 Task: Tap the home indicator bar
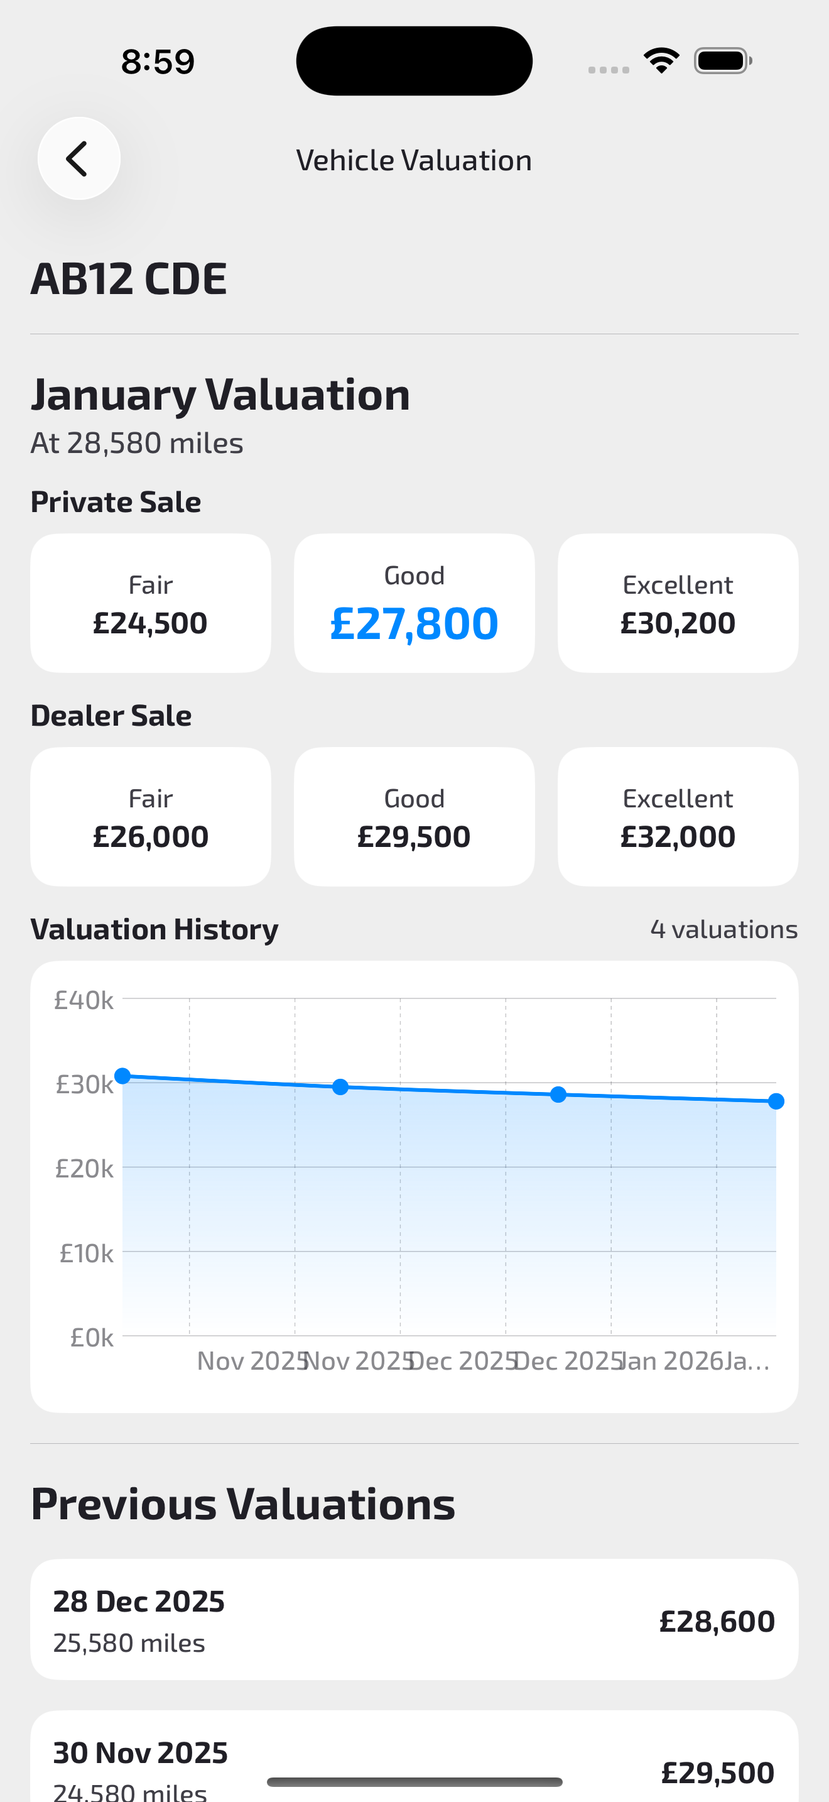point(414,1782)
